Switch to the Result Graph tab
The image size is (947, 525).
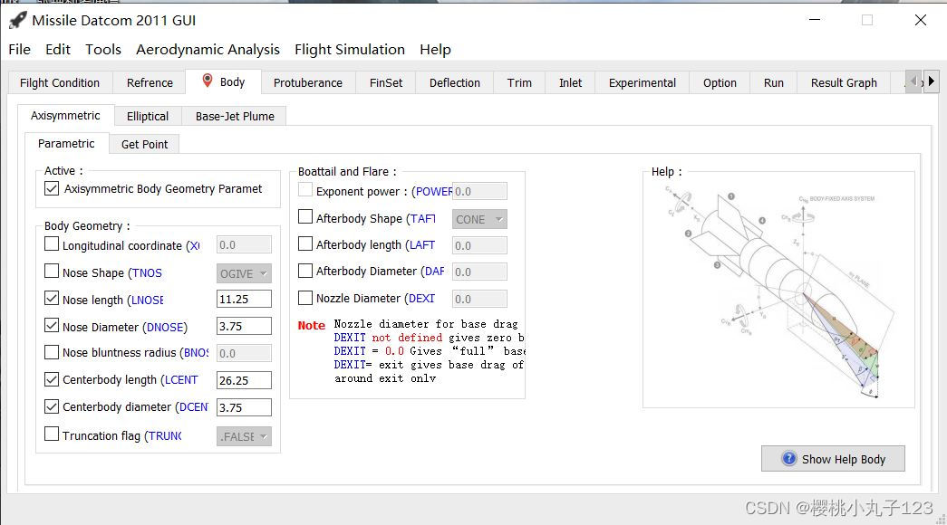[844, 82]
